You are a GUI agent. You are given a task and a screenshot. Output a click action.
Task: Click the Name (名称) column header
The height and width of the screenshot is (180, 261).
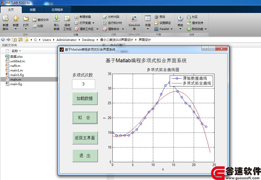[15, 51]
